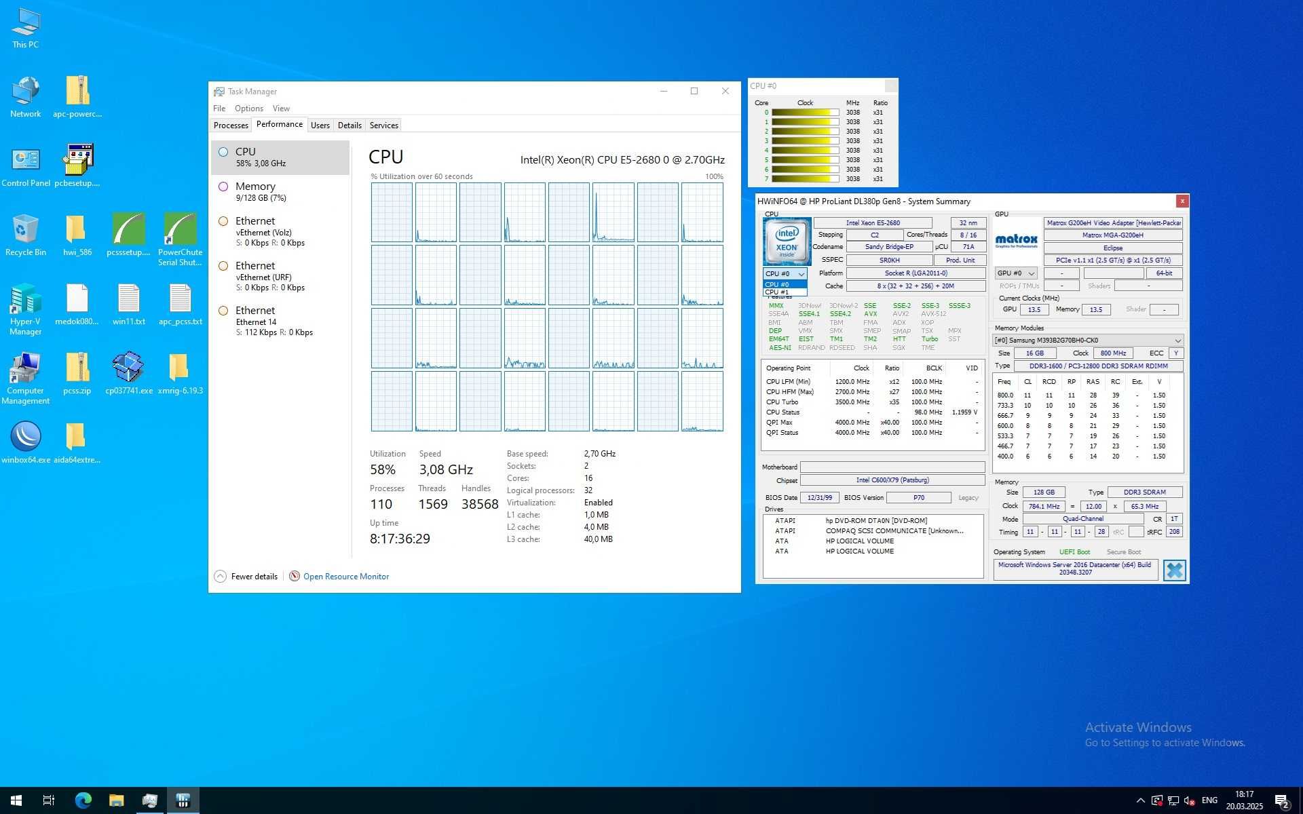This screenshot has width=1303, height=814.
Task: Select Computer Management desktop shortcut
Action: (25, 379)
